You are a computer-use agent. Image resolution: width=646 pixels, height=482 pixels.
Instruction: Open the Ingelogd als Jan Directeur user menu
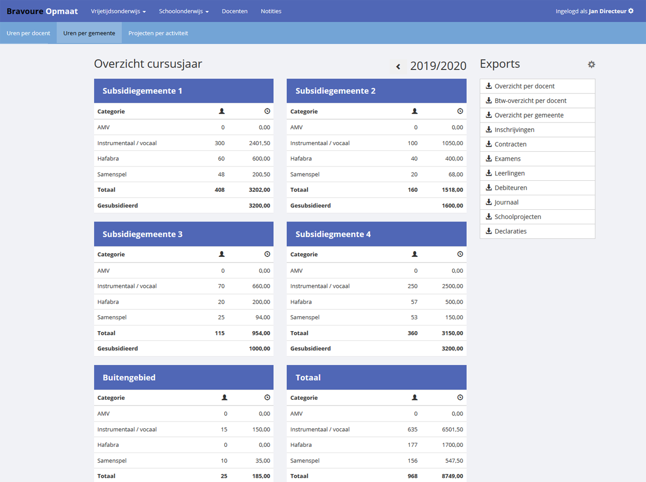(594, 11)
